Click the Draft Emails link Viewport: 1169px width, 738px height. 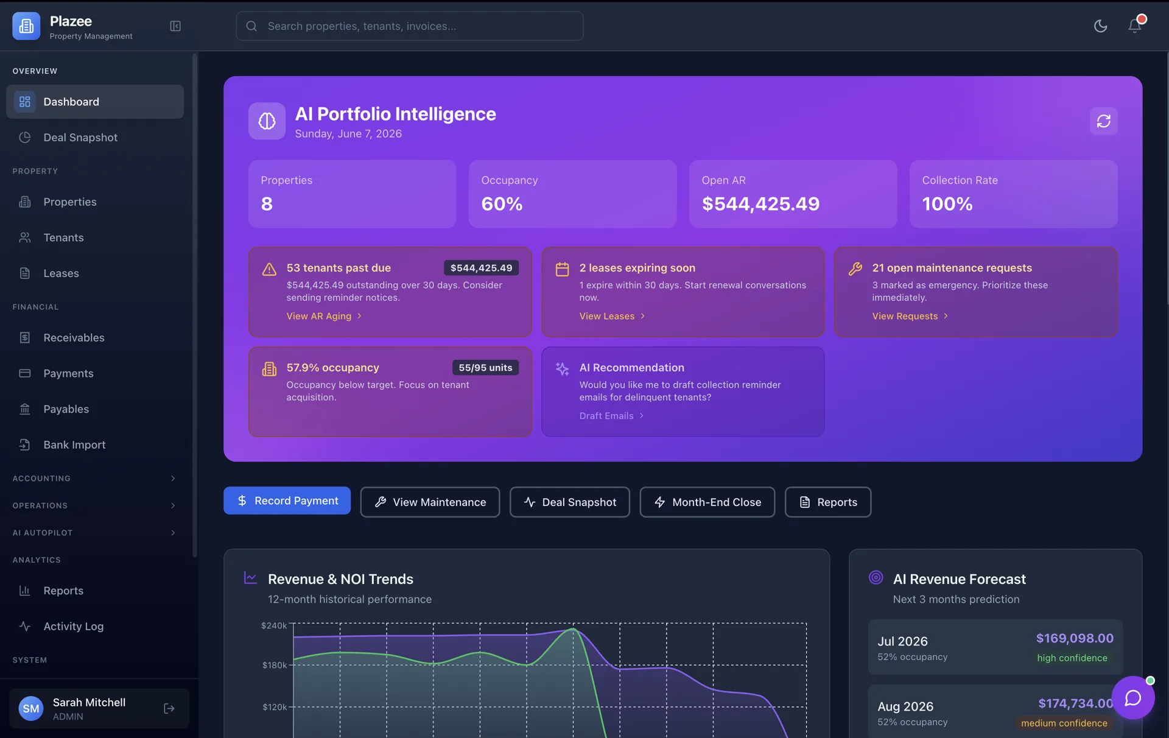pos(611,416)
